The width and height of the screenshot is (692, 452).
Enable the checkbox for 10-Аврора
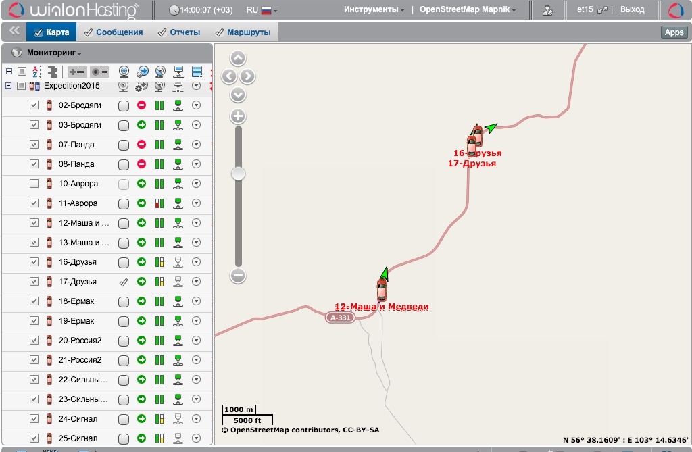pos(34,184)
